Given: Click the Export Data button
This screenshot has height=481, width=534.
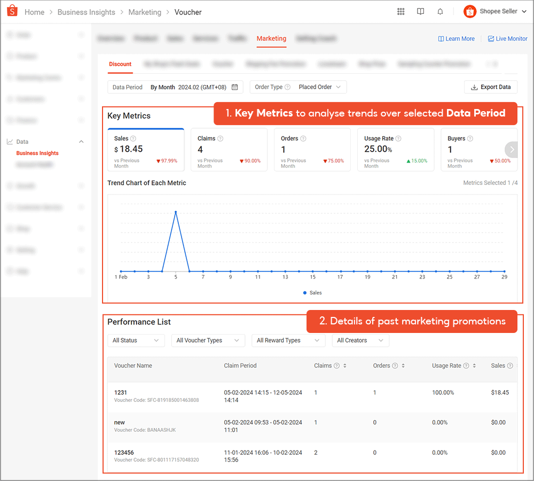Looking at the screenshot, I should click(491, 87).
